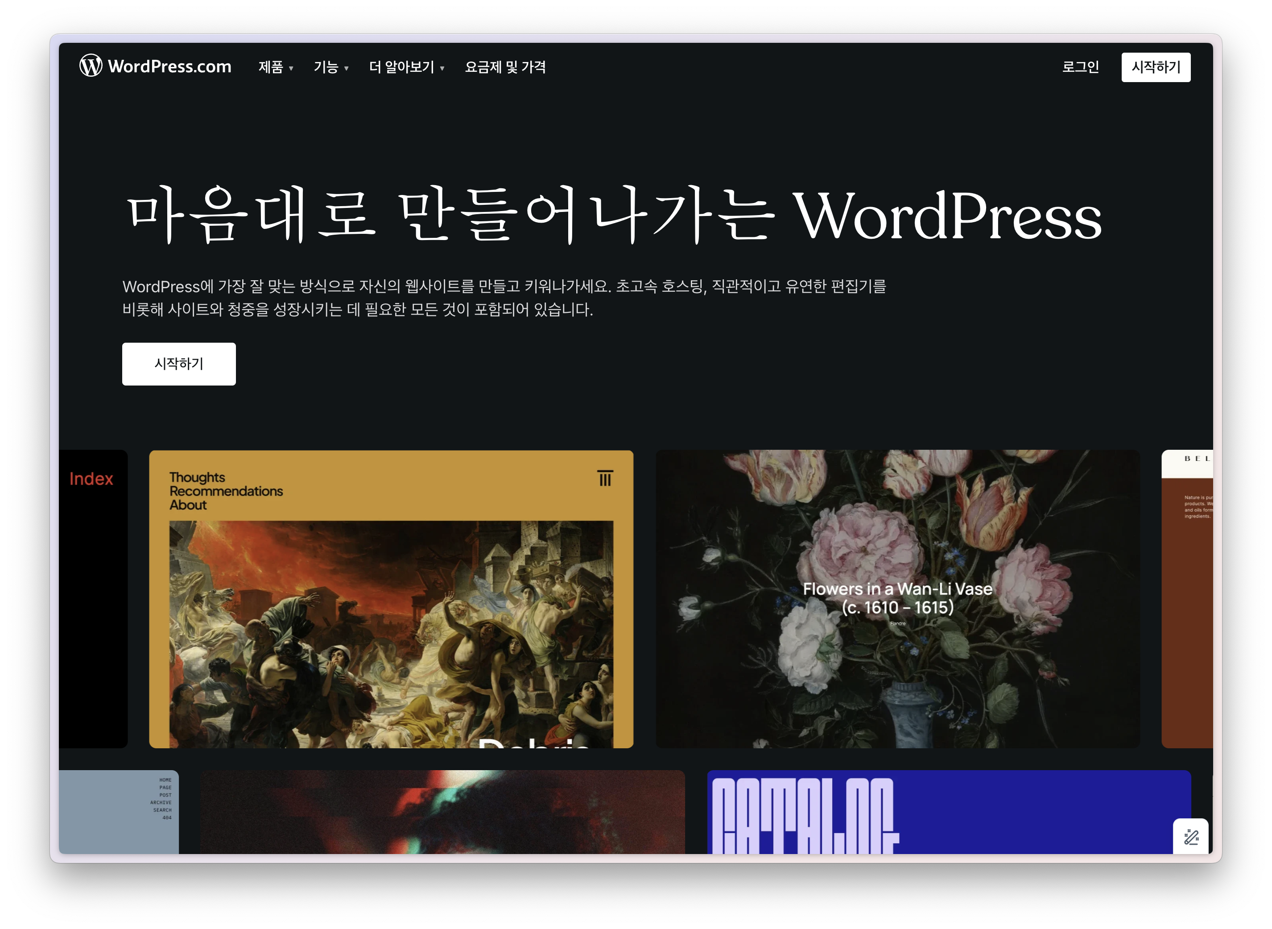Open the Flowers in a Wan-Li Vase theme
Image resolution: width=1272 pixels, height=929 pixels.
tap(897, 598)
